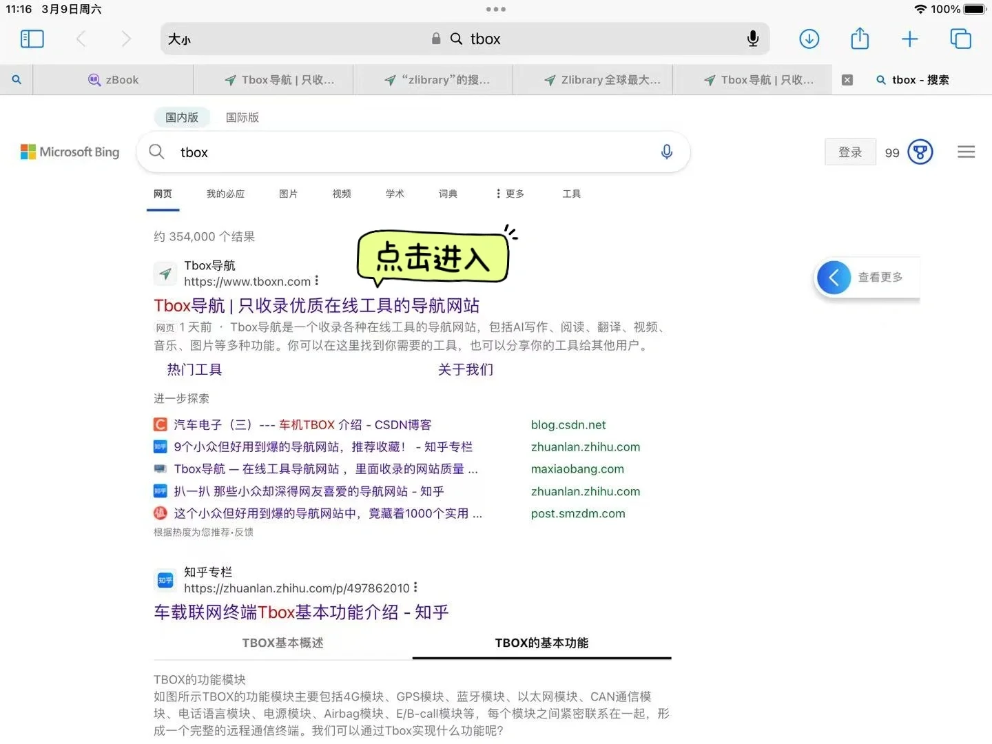Click the Tbox导航 site favicon

tap(165, 273)
